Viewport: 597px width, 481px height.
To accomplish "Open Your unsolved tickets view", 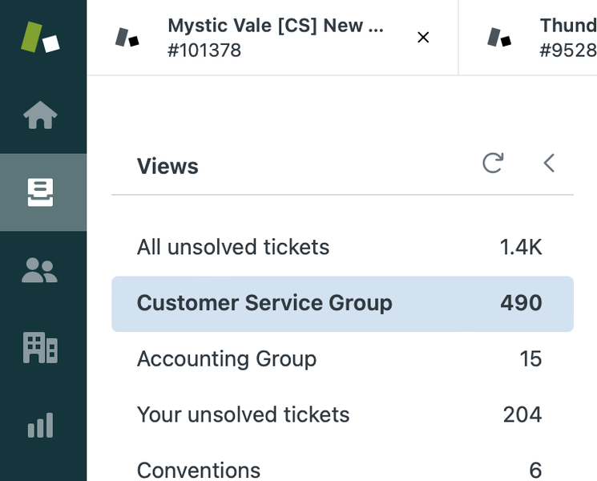I will [x=342, y=414].
